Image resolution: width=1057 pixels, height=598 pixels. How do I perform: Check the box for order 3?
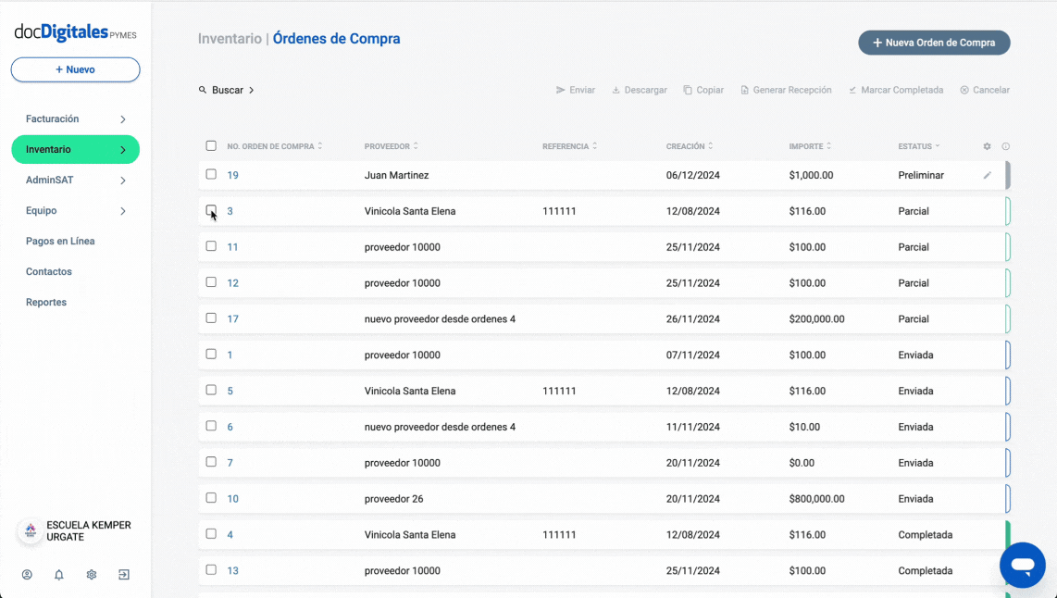211,210
